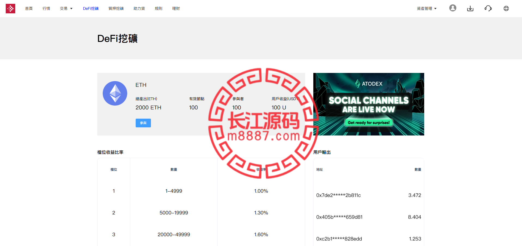
Task: Click the Get ready for surprises button
Action: 369,123
